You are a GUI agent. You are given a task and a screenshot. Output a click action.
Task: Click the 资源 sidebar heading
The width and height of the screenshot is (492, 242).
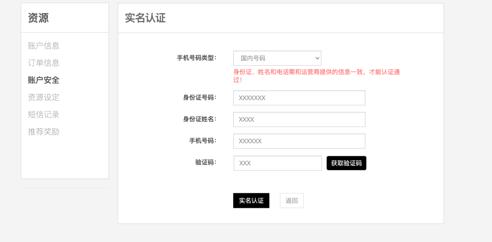point(38,18)
